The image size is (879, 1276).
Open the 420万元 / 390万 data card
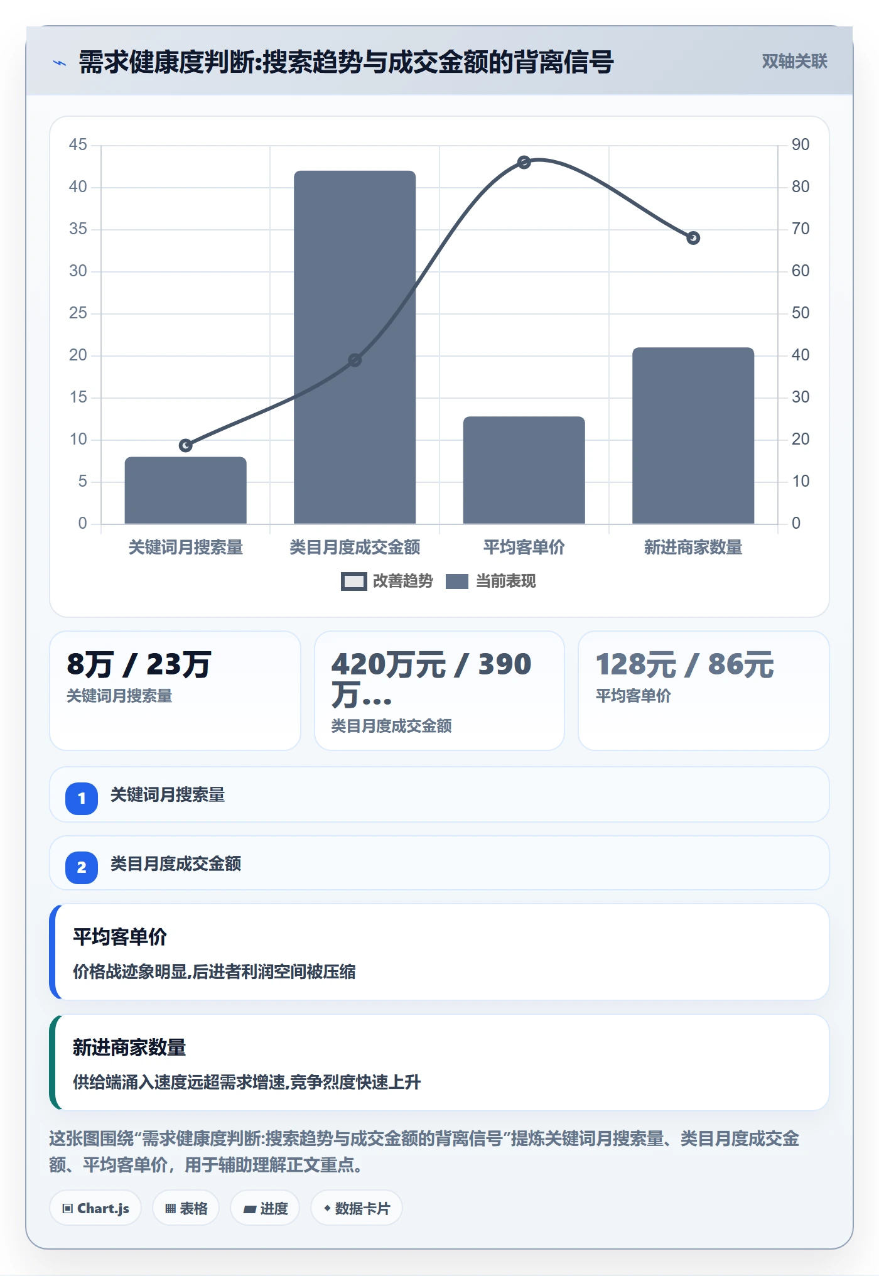point(439,691)
